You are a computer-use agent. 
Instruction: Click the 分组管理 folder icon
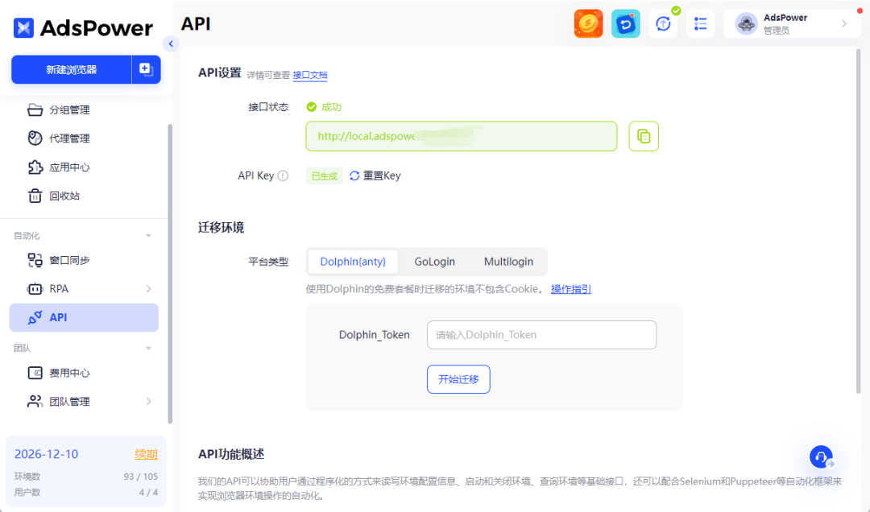pos(35,109)
